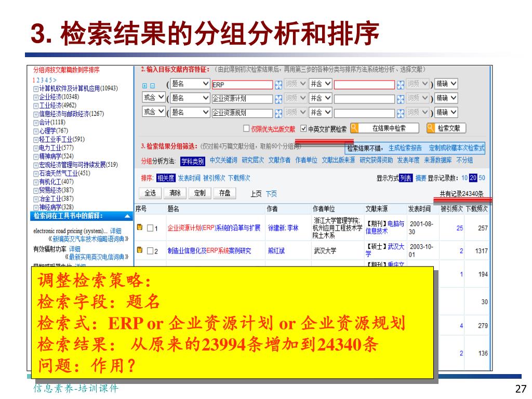Screen dimensions: 532x399
Task: Switch grouping to 中文关键词
Action: [223, 160]
